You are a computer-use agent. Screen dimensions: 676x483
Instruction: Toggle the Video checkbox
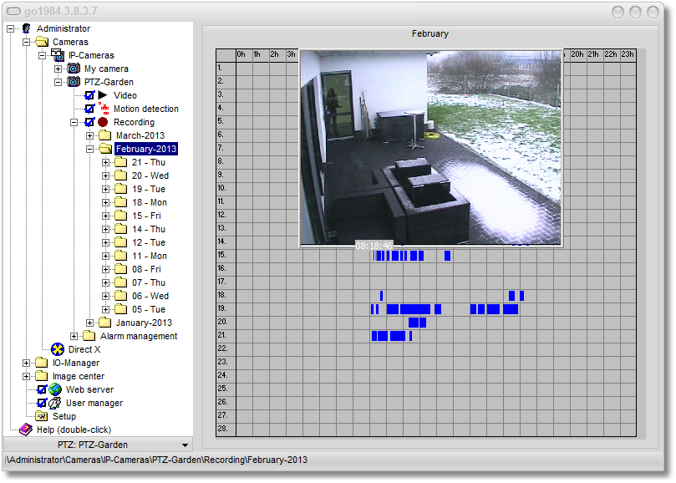click(89, 95)
